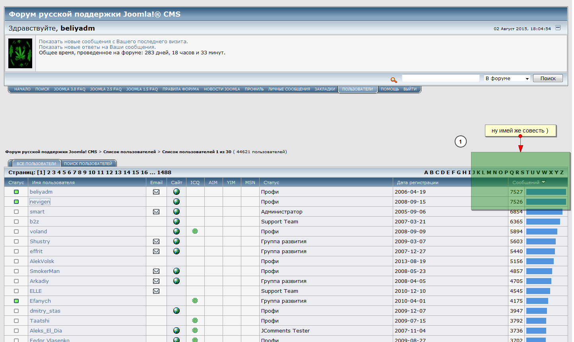This screenshot has width=574, height=342.
Task: Sort by 'Дата регистрации' column header
Action: (x=418, y=183)
